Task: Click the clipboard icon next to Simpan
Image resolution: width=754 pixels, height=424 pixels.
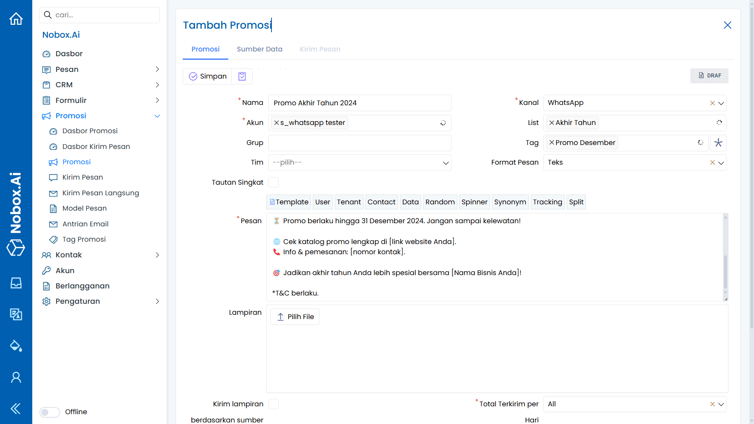Action: [x=242, y=76]
